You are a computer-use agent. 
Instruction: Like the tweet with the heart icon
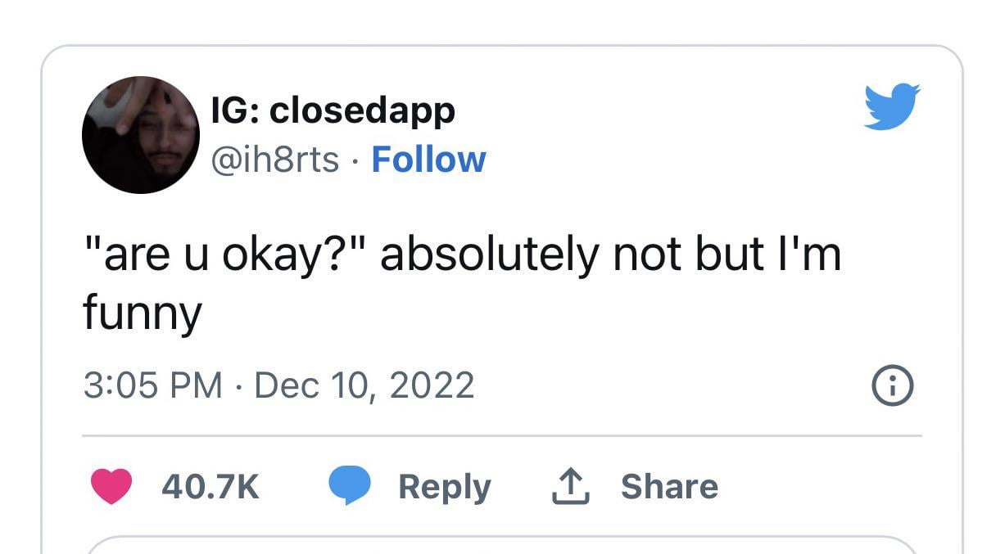pos(111,486)
